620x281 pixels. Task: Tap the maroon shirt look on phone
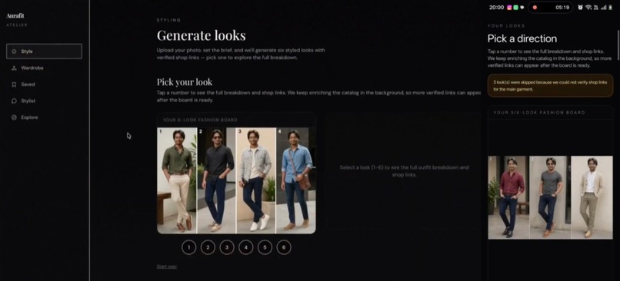point(508,197)
